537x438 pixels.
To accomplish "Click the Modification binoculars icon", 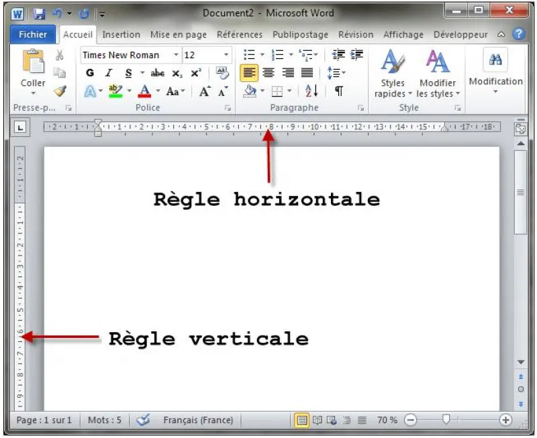I will click(495, 60).
